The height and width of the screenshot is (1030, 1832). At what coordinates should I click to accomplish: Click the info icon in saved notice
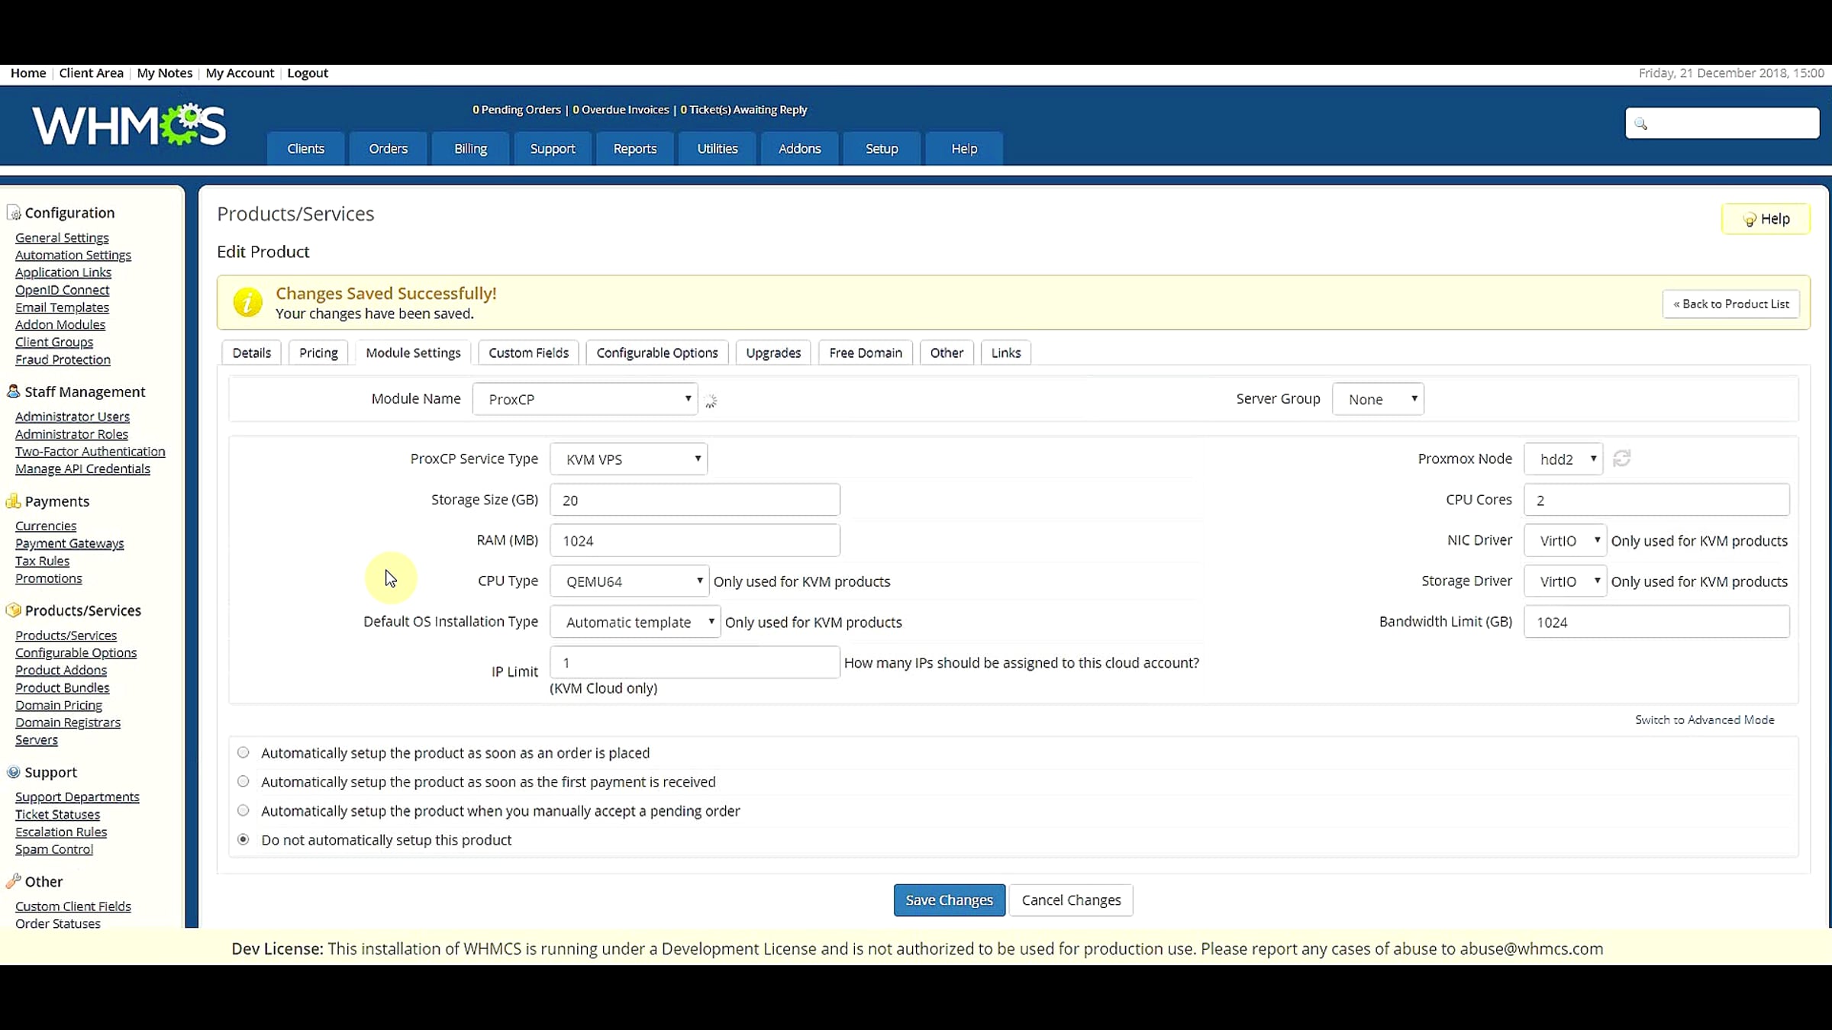248,303
